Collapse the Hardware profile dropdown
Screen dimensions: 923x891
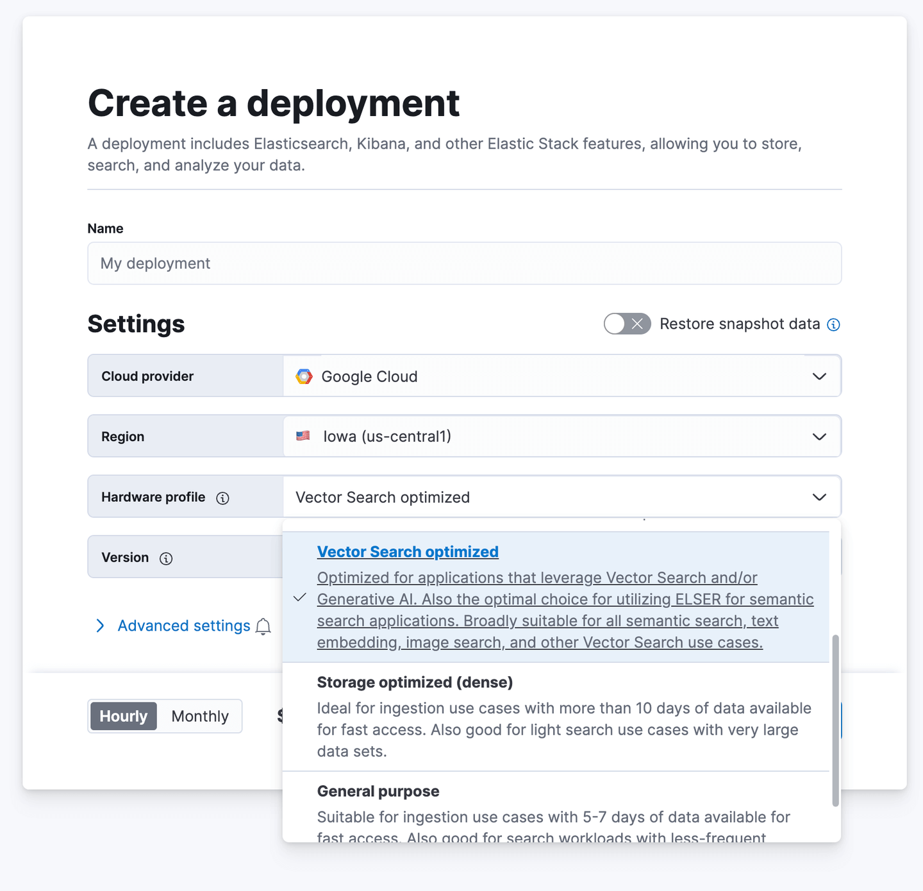pos(819,497)
